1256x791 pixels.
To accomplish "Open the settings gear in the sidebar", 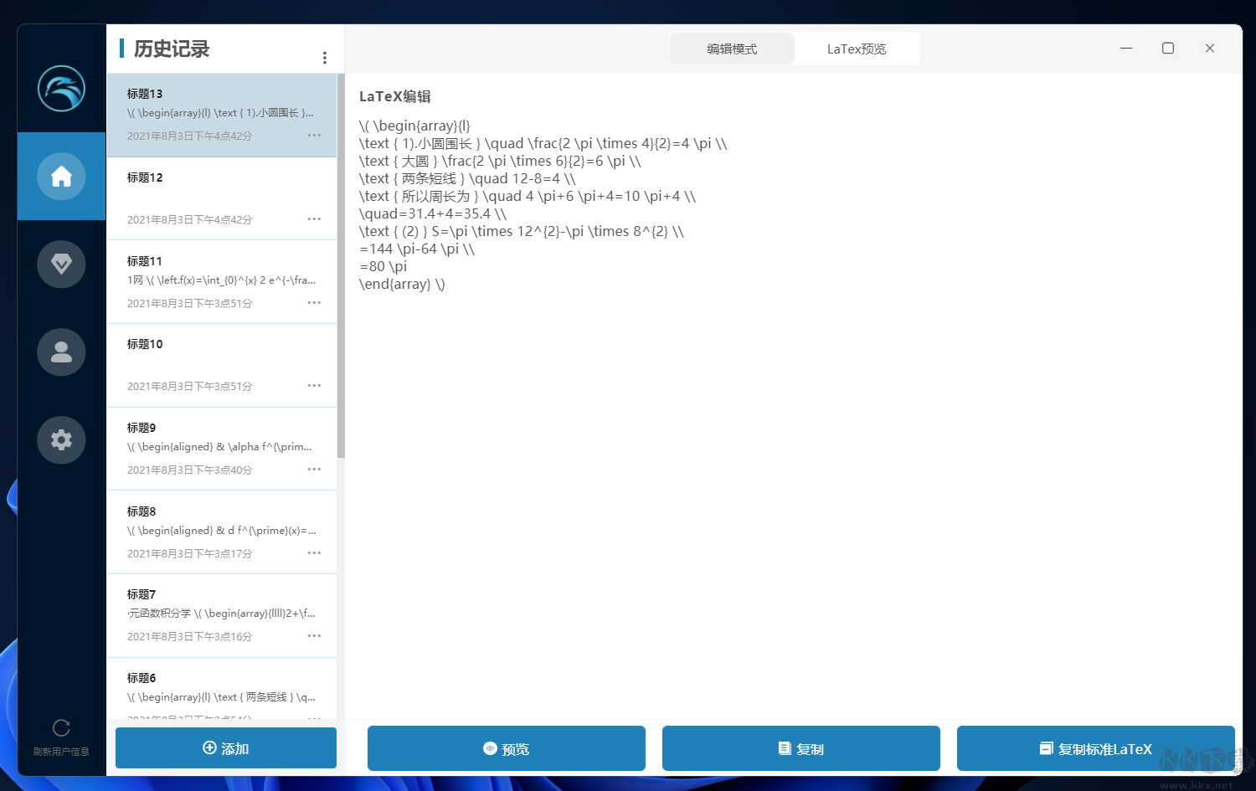I will (x=61, y=440).
